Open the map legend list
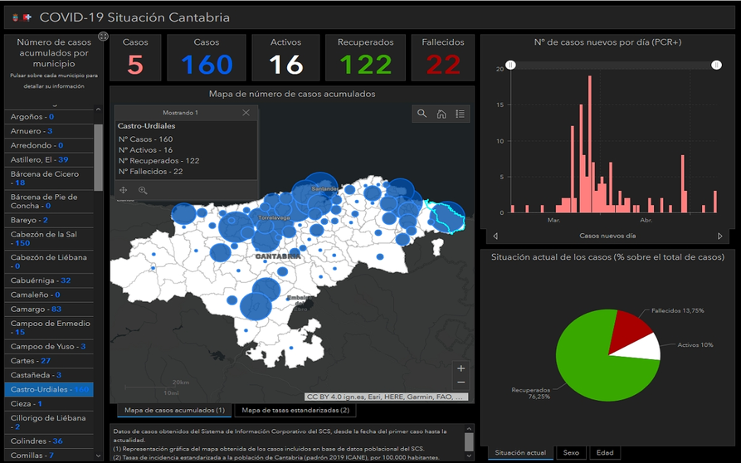Image resolution: width=741 pixels, height=463 pixels. 460,114
